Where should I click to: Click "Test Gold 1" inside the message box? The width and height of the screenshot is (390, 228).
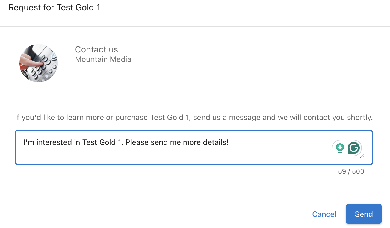click(x=103, y=142)
